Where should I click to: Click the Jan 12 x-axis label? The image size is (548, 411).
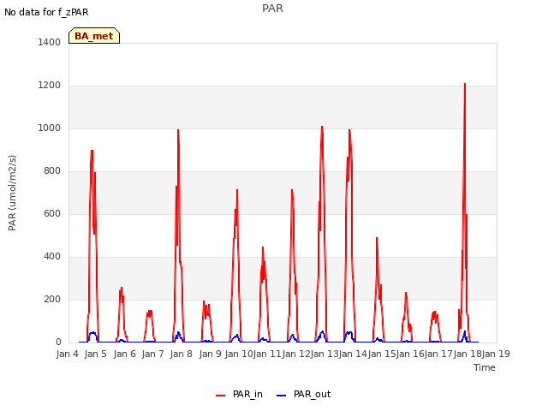tap(296, 354)
